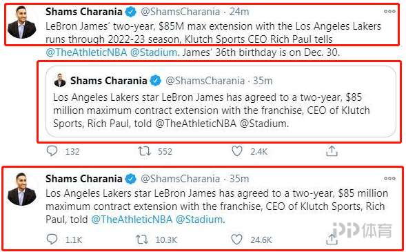Open Shams Charania avatar on the bottom tweet
The width and height of the screenshot is (406, 252).
pos(22,190)
